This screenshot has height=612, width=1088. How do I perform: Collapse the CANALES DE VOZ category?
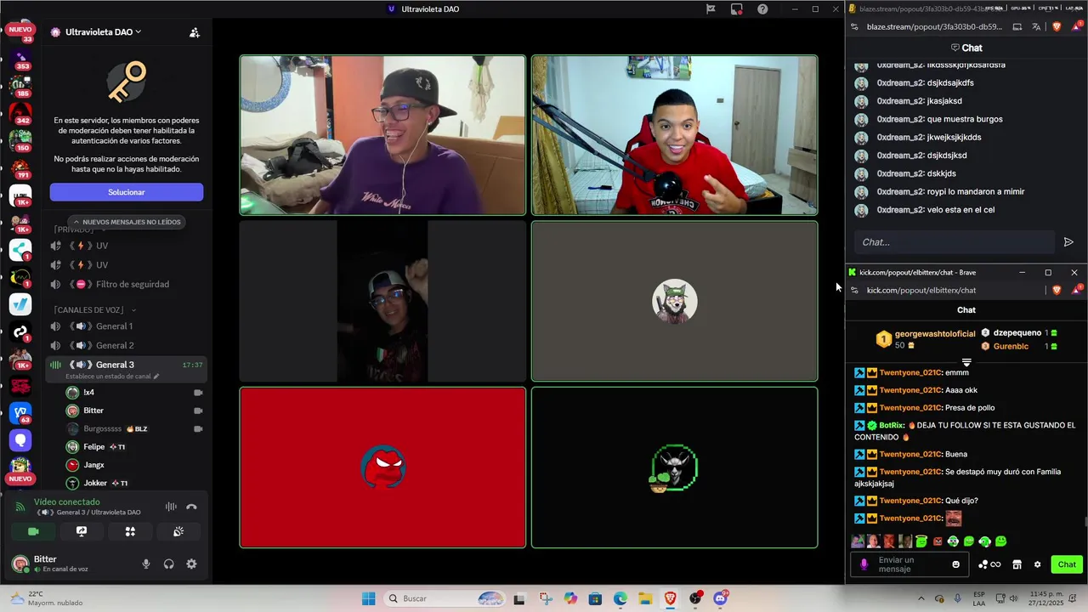(94, 309)
